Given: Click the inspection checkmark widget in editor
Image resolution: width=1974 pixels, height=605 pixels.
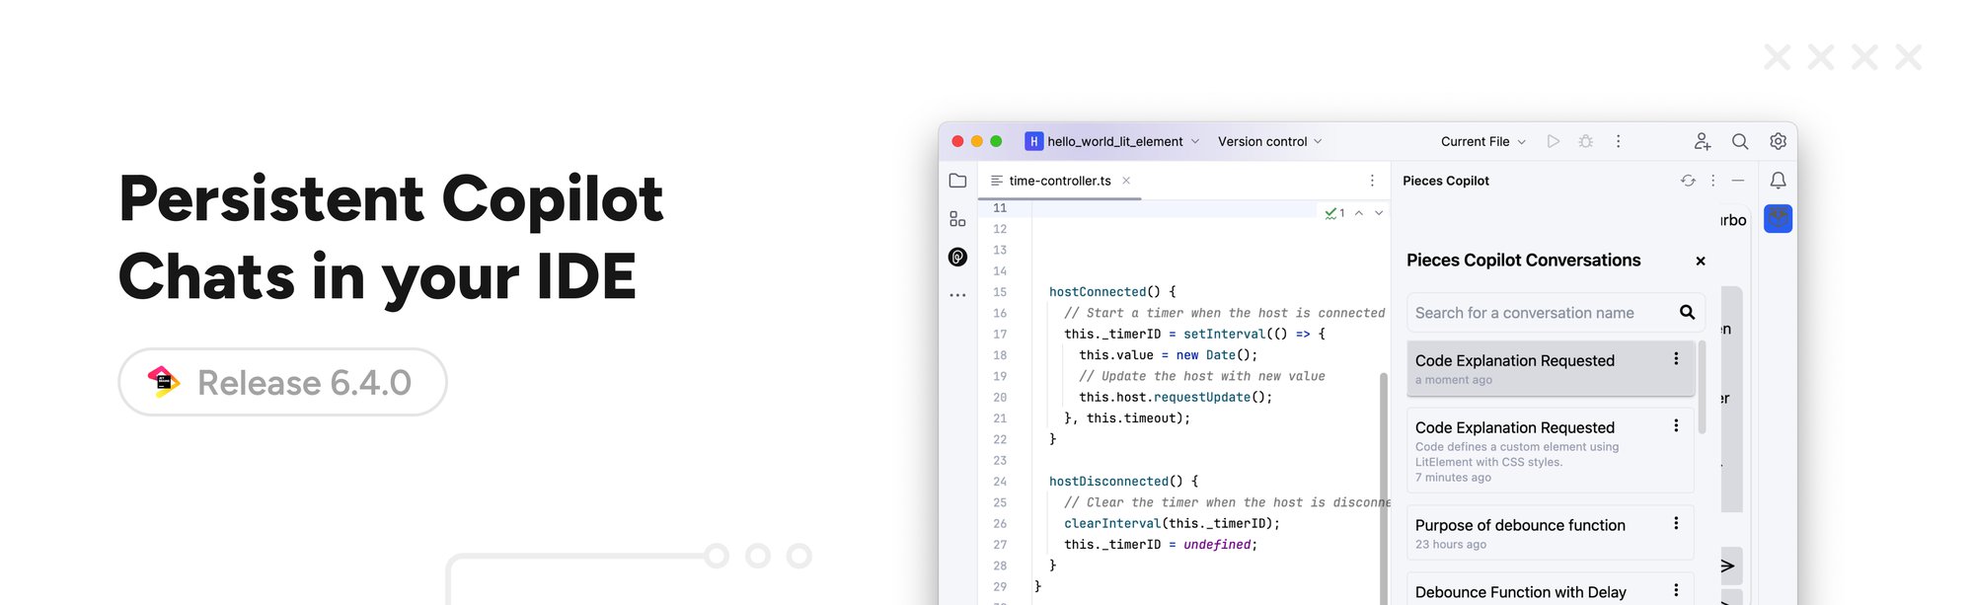Looking at the screenshot, I should point(1334,213).
